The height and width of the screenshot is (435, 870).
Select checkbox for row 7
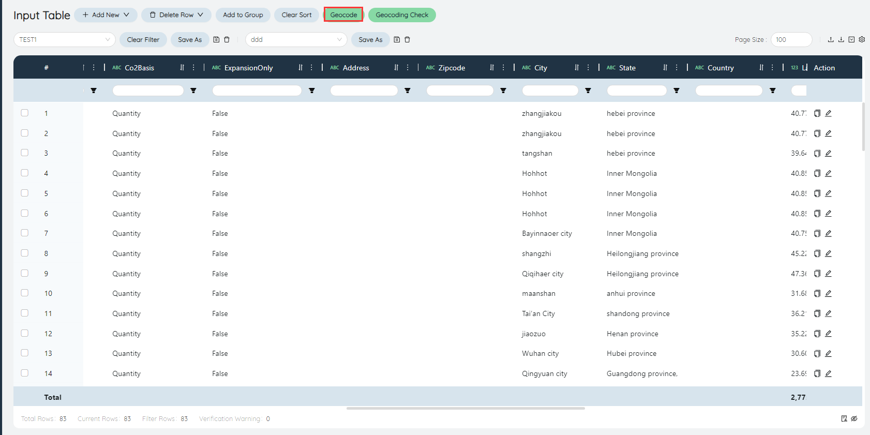(x=24, y=233)
